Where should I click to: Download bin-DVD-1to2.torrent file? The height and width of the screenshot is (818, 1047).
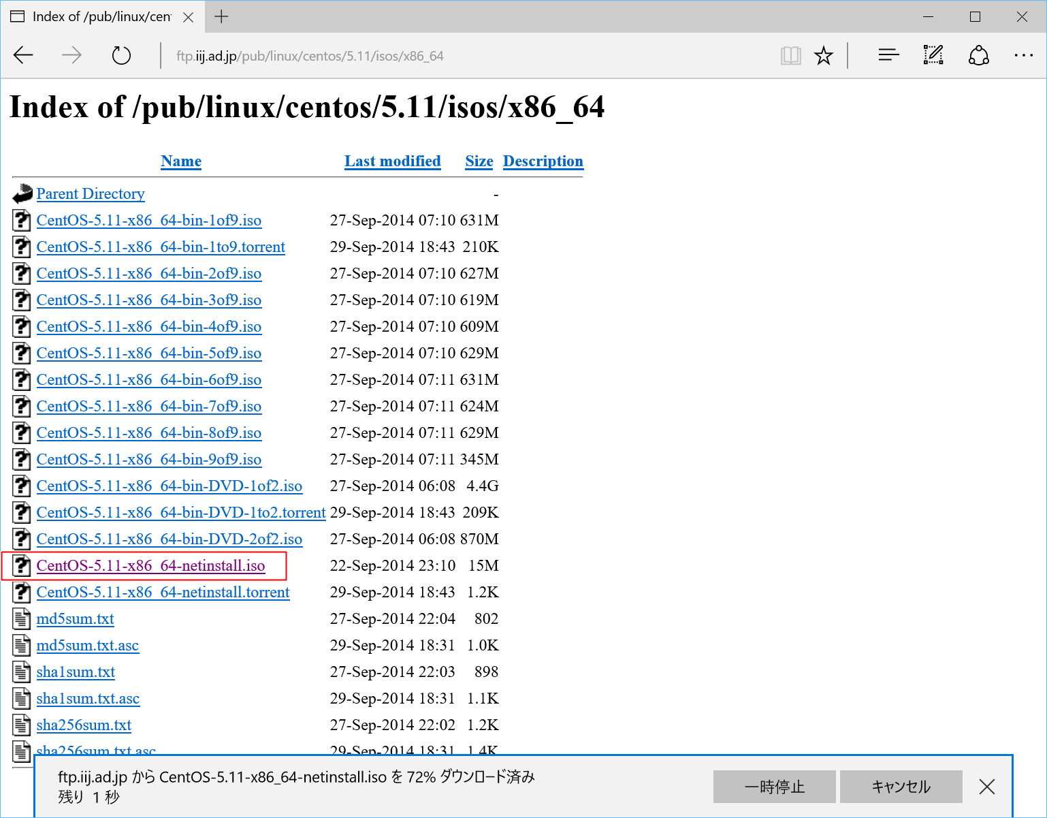coord(181,513)
